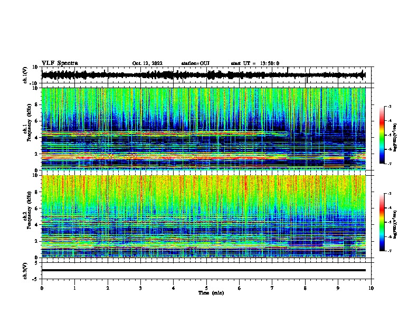Click the ch.2 "Frequency (kHz)" axis label

click(x=29, y=210)
